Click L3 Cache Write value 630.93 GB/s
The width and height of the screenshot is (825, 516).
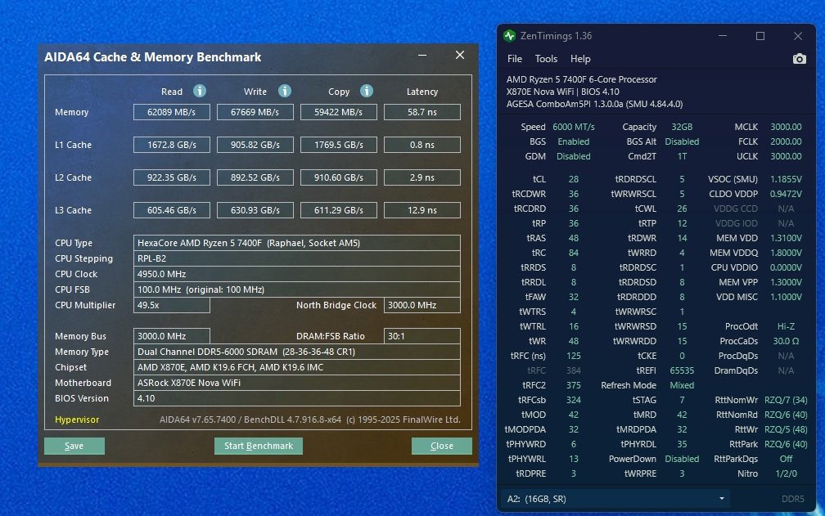(x=255, y=210)
